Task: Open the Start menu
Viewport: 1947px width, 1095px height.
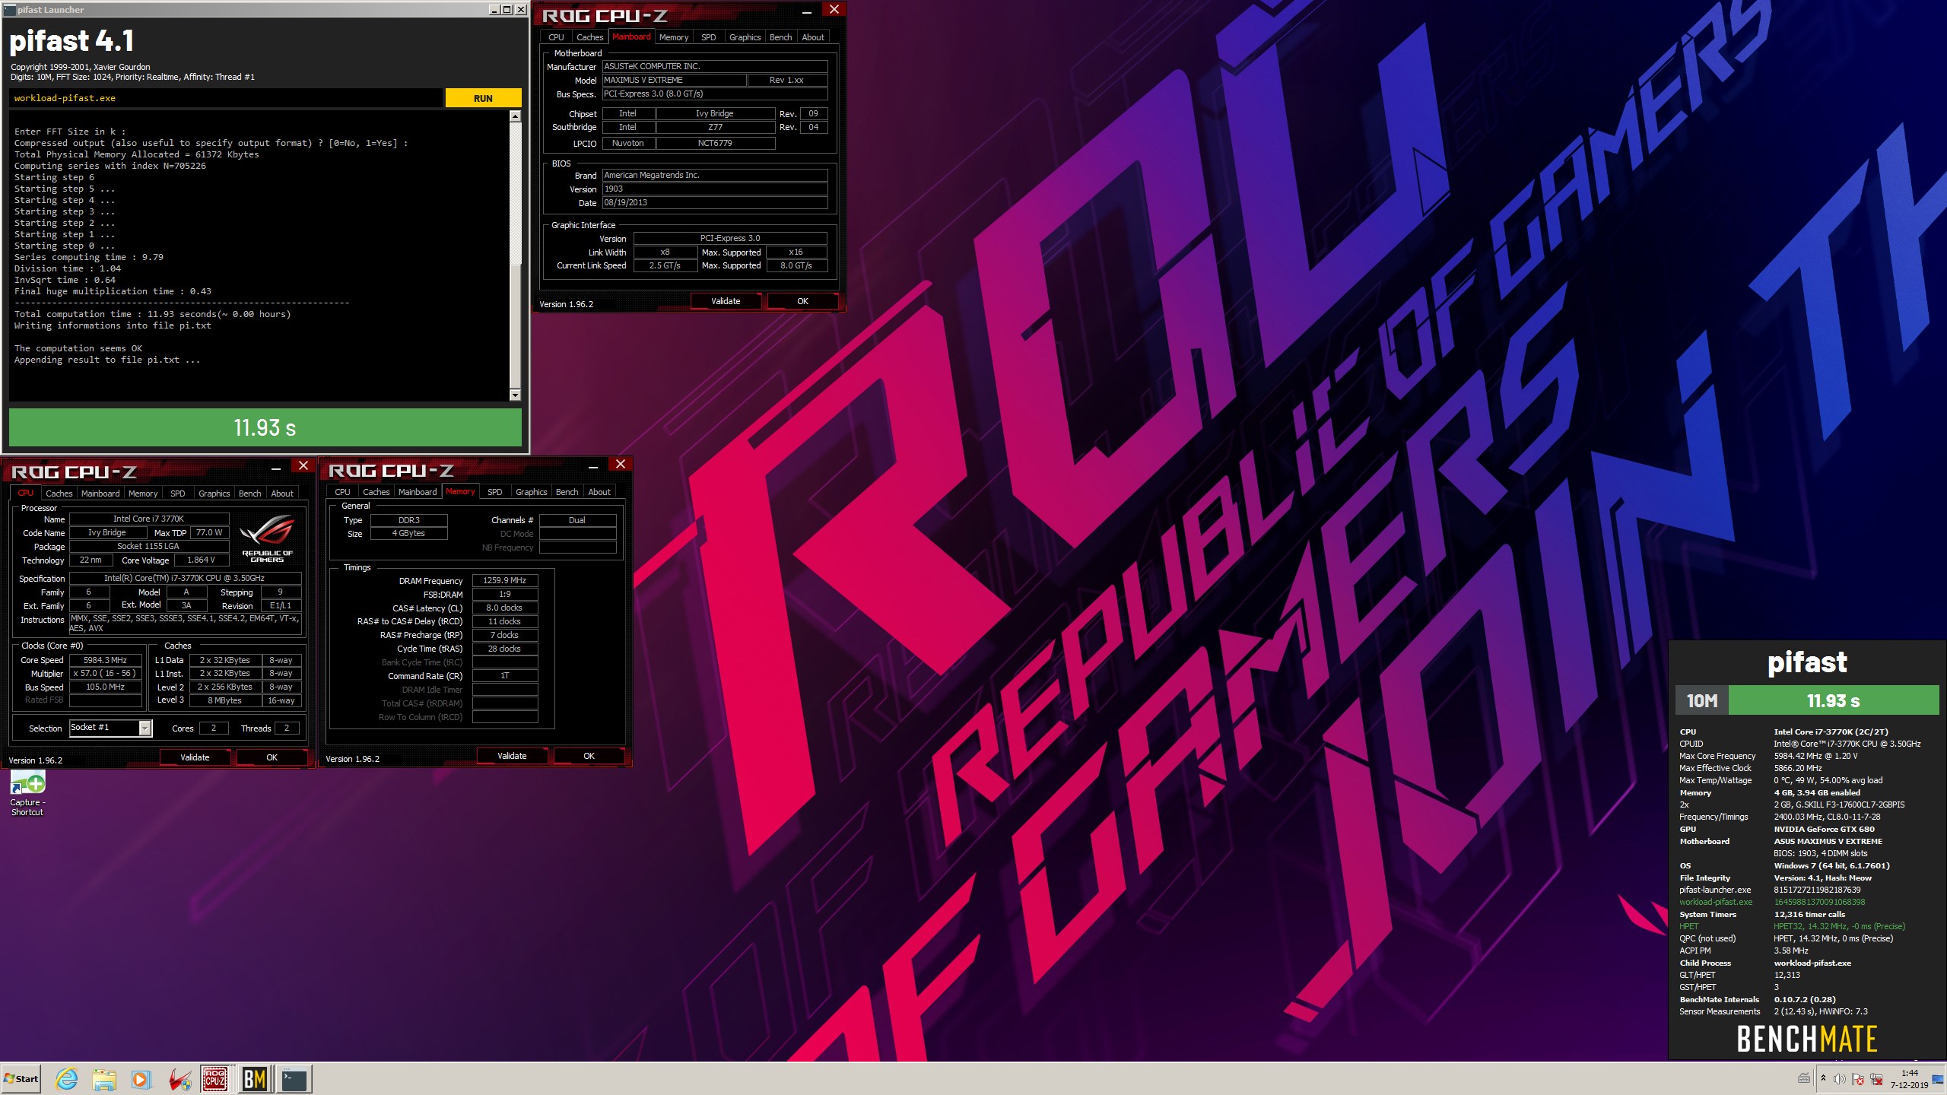Action: (21, 1078)
